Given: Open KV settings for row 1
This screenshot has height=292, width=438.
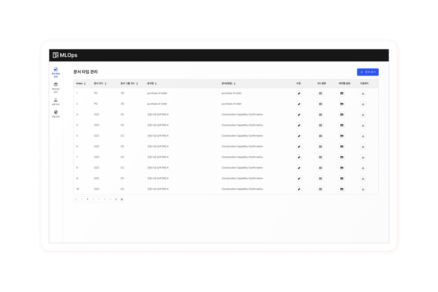Looking at the screenshot, I should [321, 93].
